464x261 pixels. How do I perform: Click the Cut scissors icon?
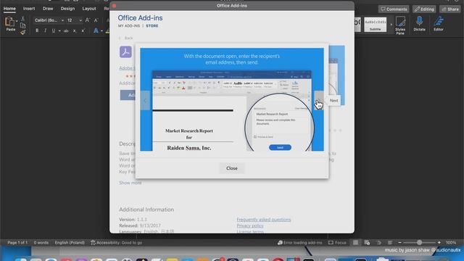[x=22, y=19]
